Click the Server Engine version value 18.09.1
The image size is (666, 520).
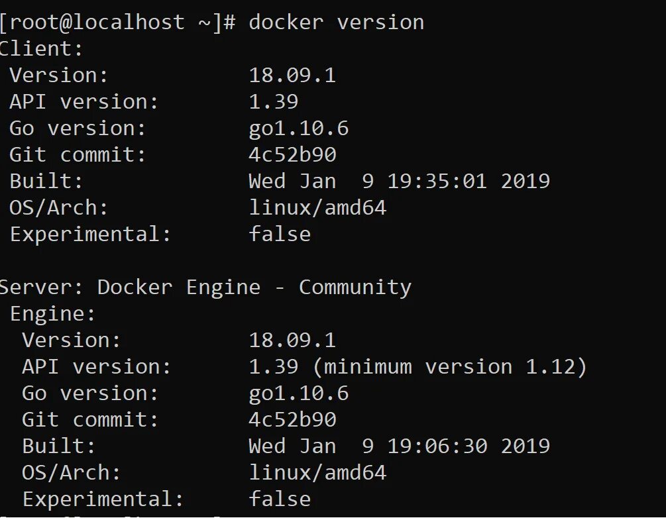[x=292, y=340]
